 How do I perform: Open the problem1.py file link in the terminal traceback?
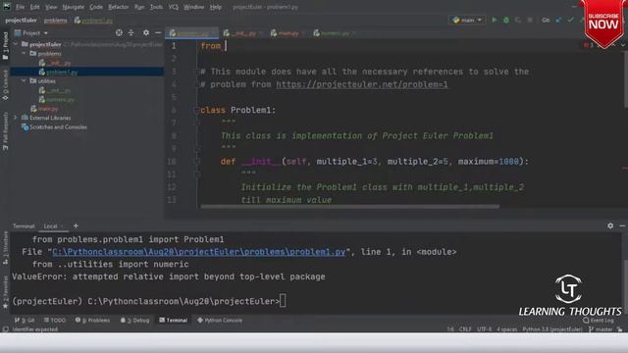coord(198,252)
